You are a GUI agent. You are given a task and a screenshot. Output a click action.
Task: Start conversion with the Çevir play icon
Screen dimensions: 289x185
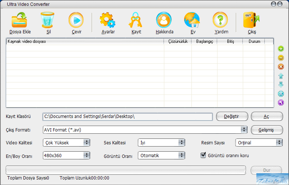(x=76, y=20)
